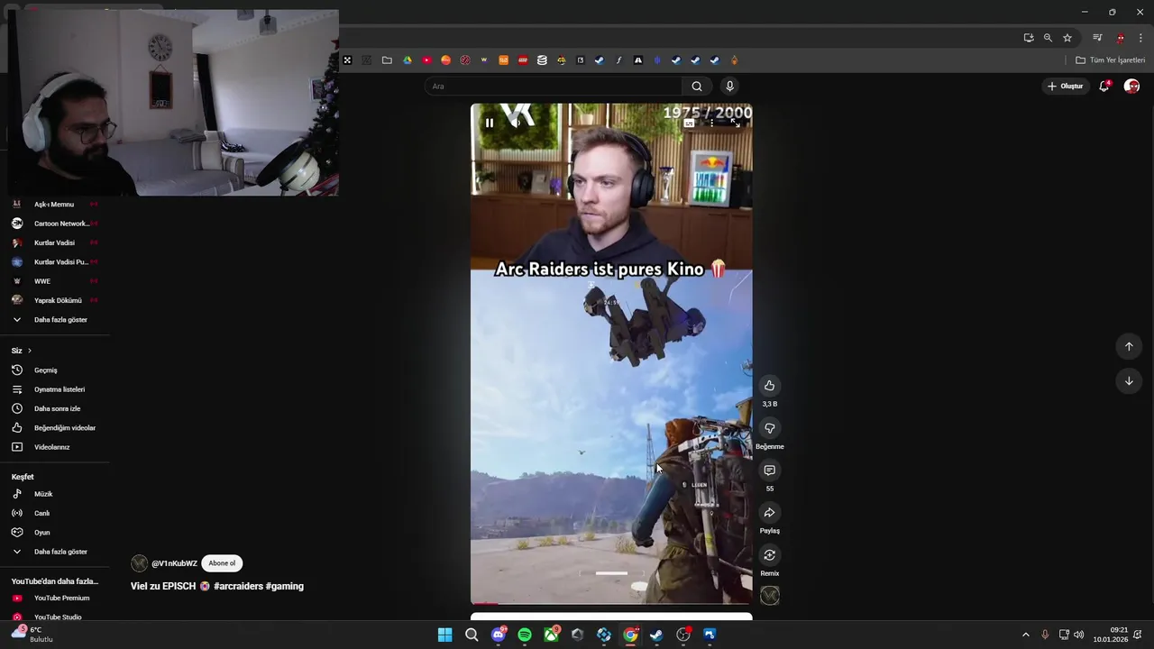
Task: Open the Aşk-ı Memnu subscription
Action: (x=54, y=205)
